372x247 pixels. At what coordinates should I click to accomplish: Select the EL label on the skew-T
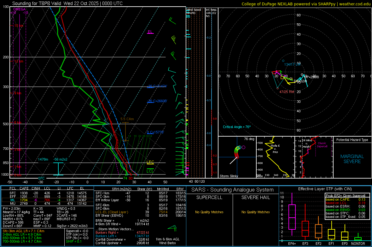coord(150,32)
